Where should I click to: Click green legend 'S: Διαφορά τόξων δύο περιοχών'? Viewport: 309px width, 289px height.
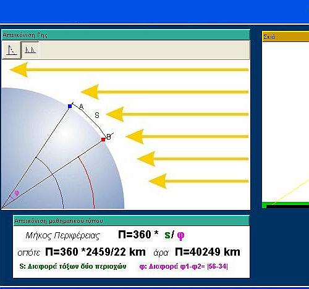click(73, 266)
